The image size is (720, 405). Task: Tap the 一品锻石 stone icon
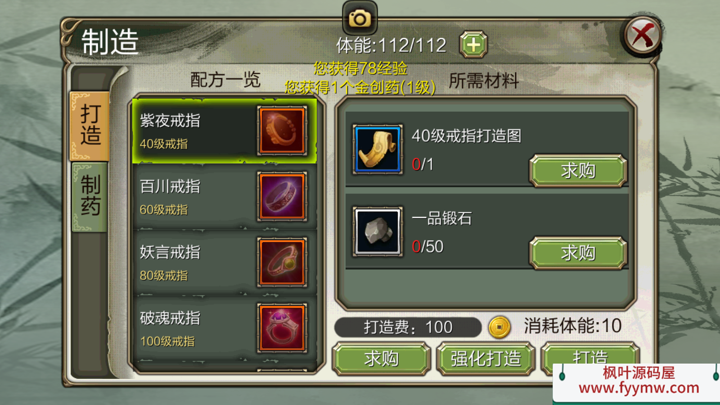378,232
